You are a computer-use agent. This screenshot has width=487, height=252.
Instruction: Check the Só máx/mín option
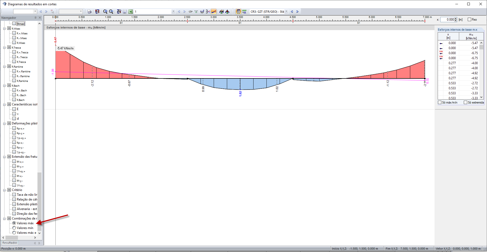point(440,102)
